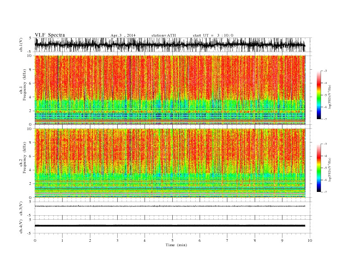Click the "VLF Spectra" plot title
Image resolution: width=349 pixels, height=270 pixels.
50,35
